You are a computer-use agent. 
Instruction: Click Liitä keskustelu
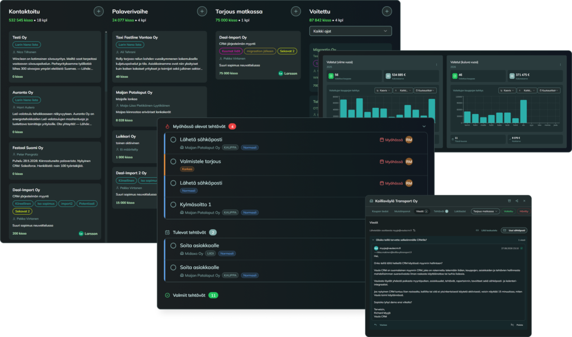(x=487, y=230)
